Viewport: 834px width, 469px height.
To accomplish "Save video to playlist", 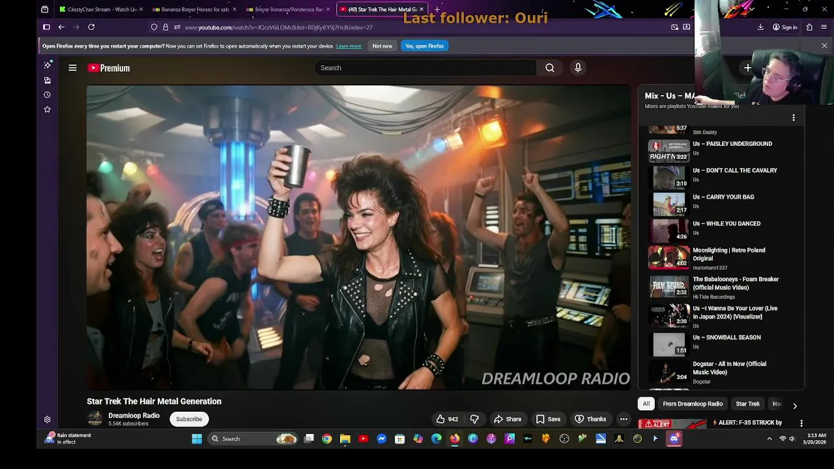I will coord(548,419).
